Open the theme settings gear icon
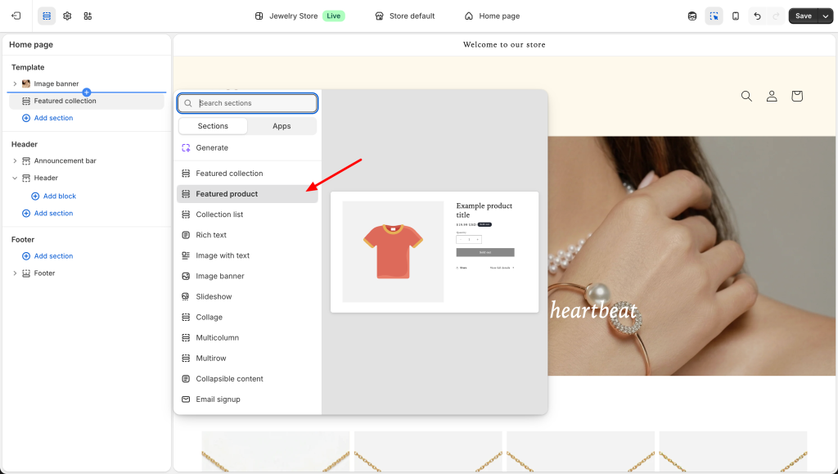838x474 pixels. tap(67, 16)
